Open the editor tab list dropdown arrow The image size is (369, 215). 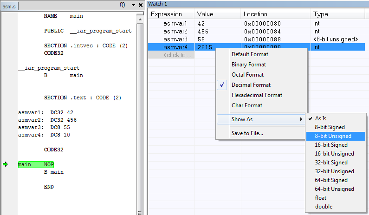pyautogui.click(x=133, y=5)
